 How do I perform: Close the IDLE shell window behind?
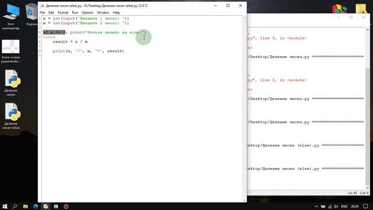coord(364,17)
